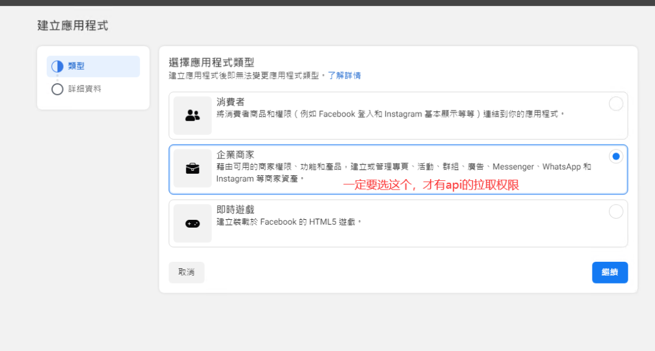Viewport: 655px width, 351px height.
Task: Click the 企業商家 card title
Action: pos(235,155)
